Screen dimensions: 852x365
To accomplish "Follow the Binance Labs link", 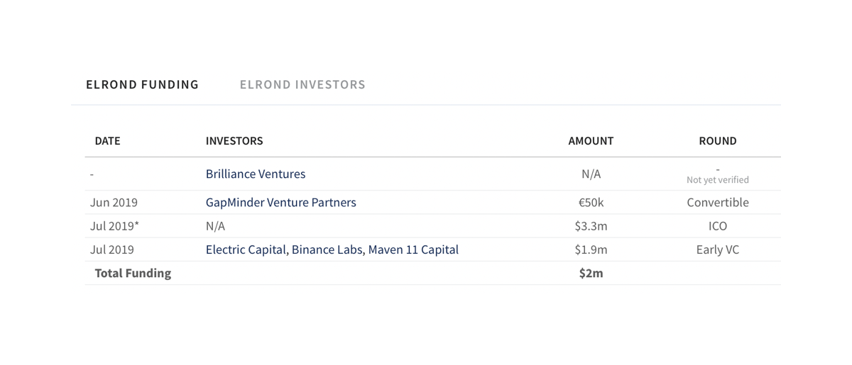I will pyautogui.click(x=327, y=249).
